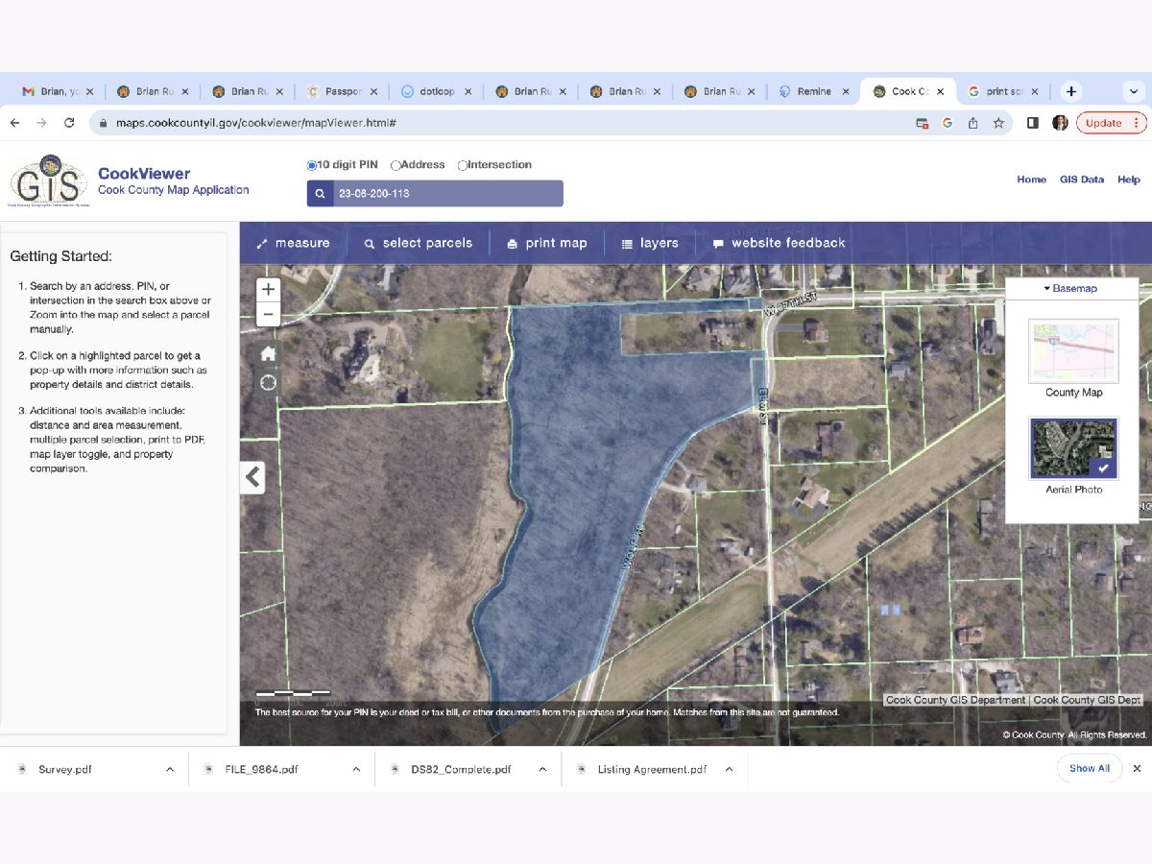The height and width of the screenshot is (864, 1152).
Task: Click the map zoom out minus button
Action: click(268, 314)
